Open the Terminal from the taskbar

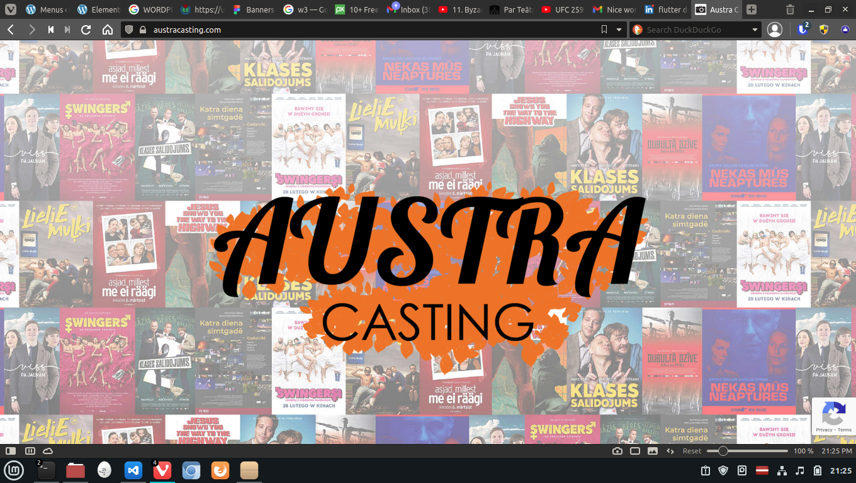[x=47, y=470]
